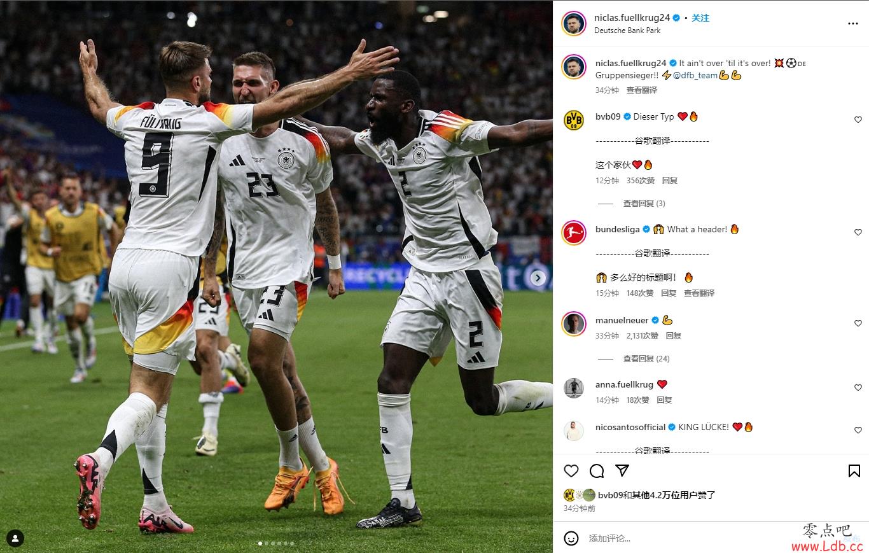The height and width of the screenshot is (553, 869).
Task: Show tagged people icon on photo
Action: pyautogui.click(x=15, y=538)
